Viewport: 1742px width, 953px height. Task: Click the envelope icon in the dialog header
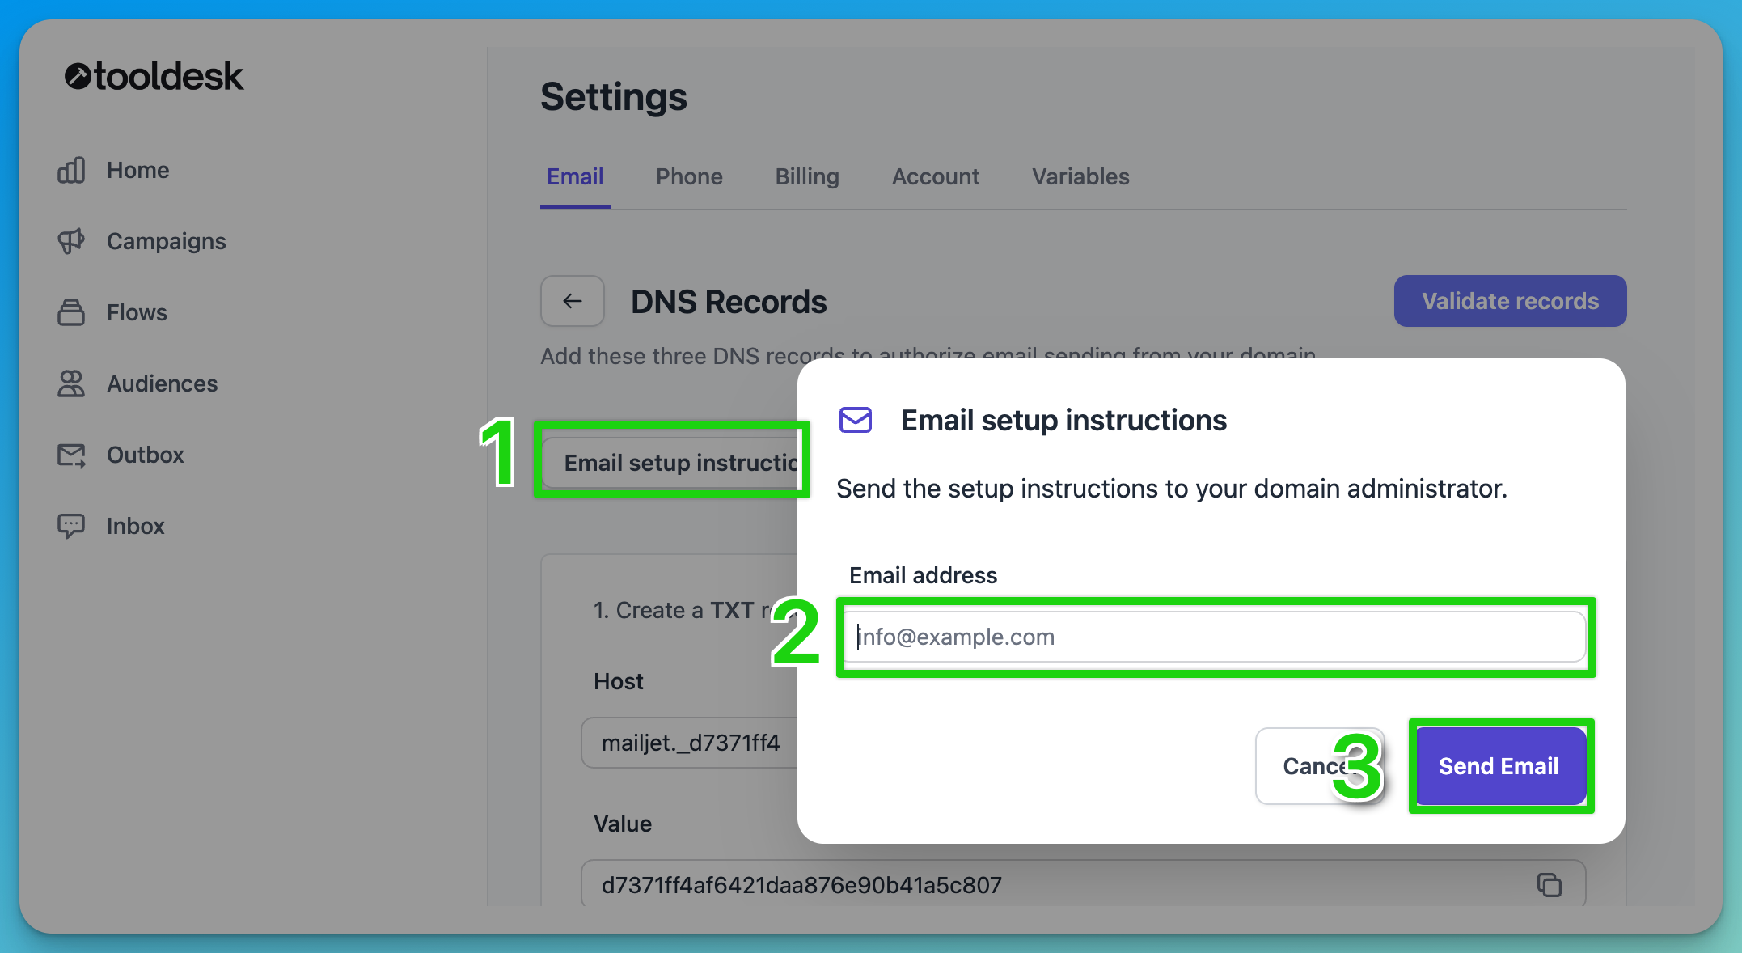[x=855, y=420]
